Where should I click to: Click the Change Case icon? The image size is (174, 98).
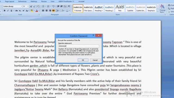pos(27,11)
